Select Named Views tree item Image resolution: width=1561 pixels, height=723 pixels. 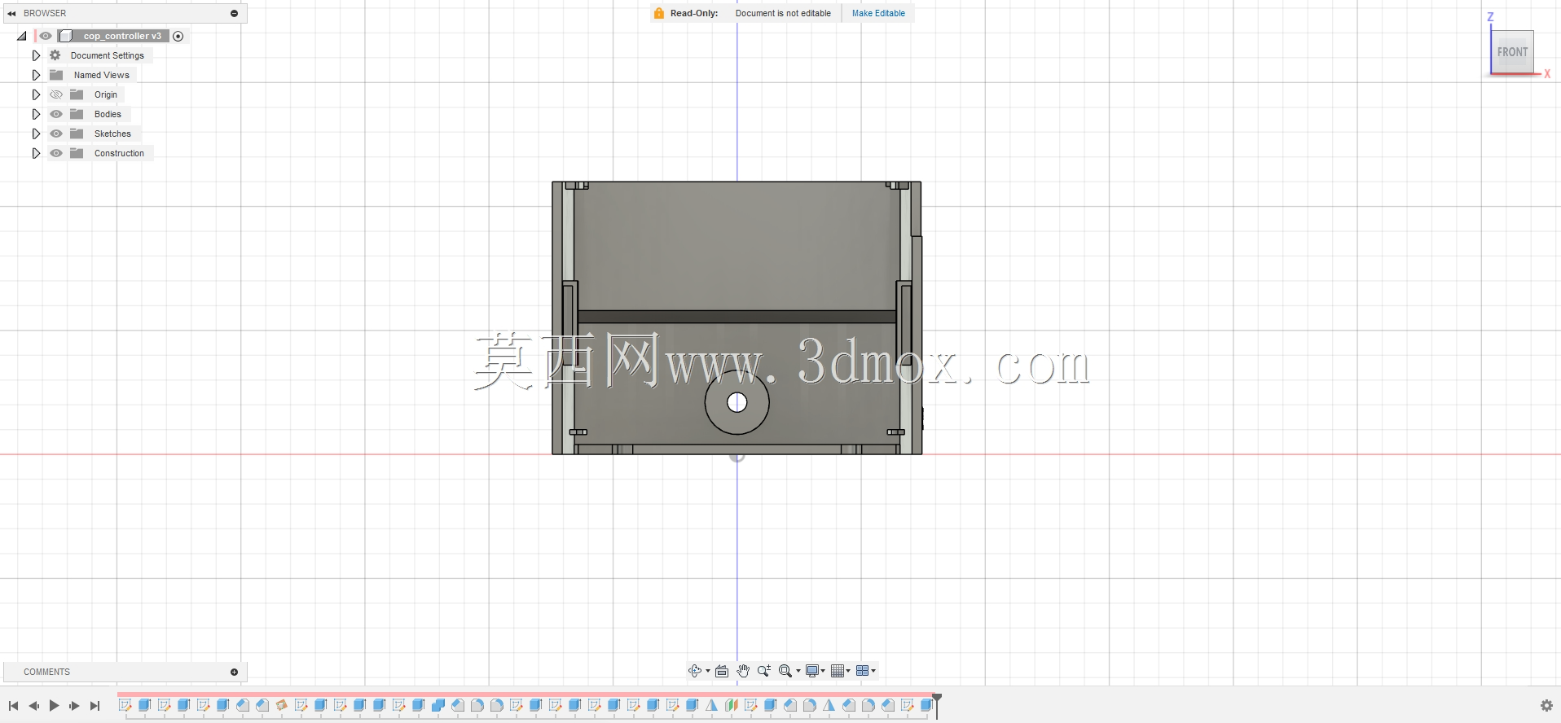pyautogui.click(x=102, y=75)
